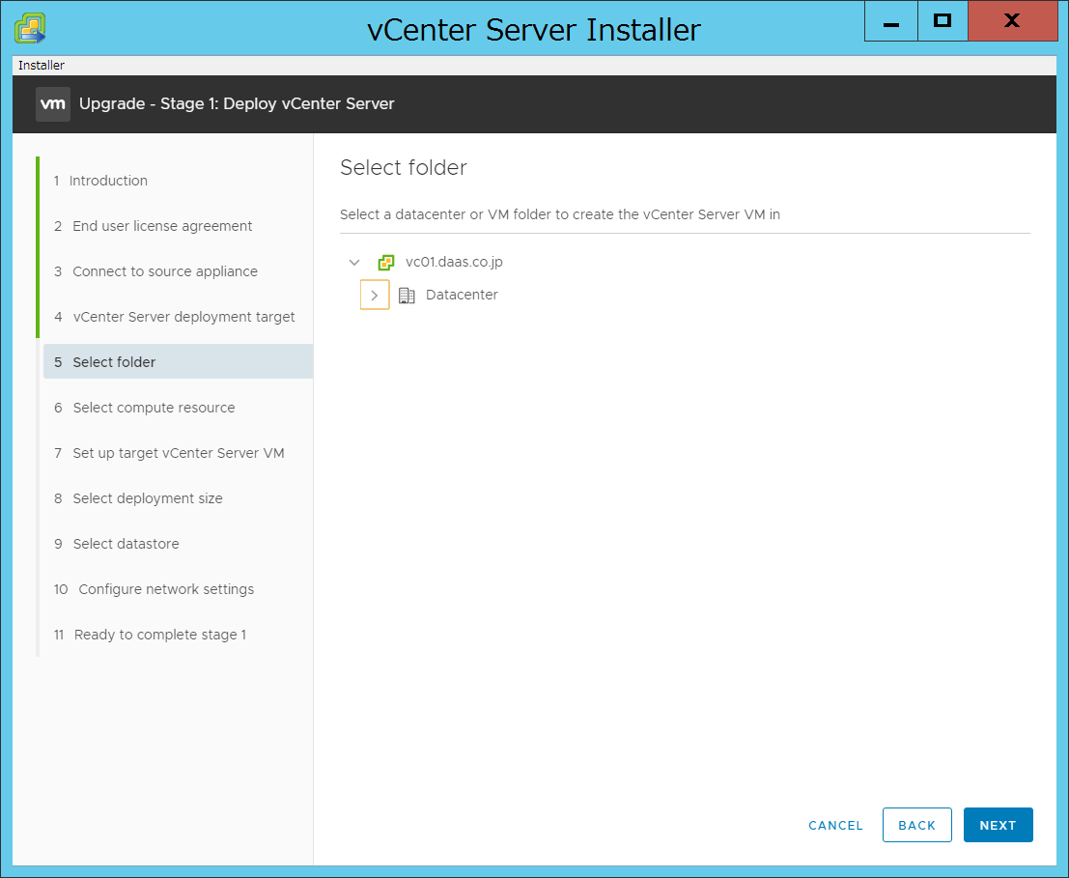
Task: Minimize the installer window
Action: (891, 21)
